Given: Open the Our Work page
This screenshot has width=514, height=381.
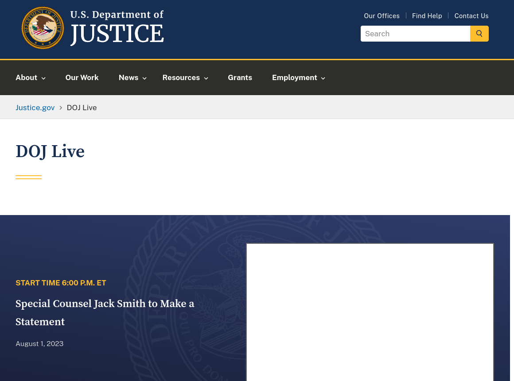Looking at the screenshot, I should [x=82, y=77].
